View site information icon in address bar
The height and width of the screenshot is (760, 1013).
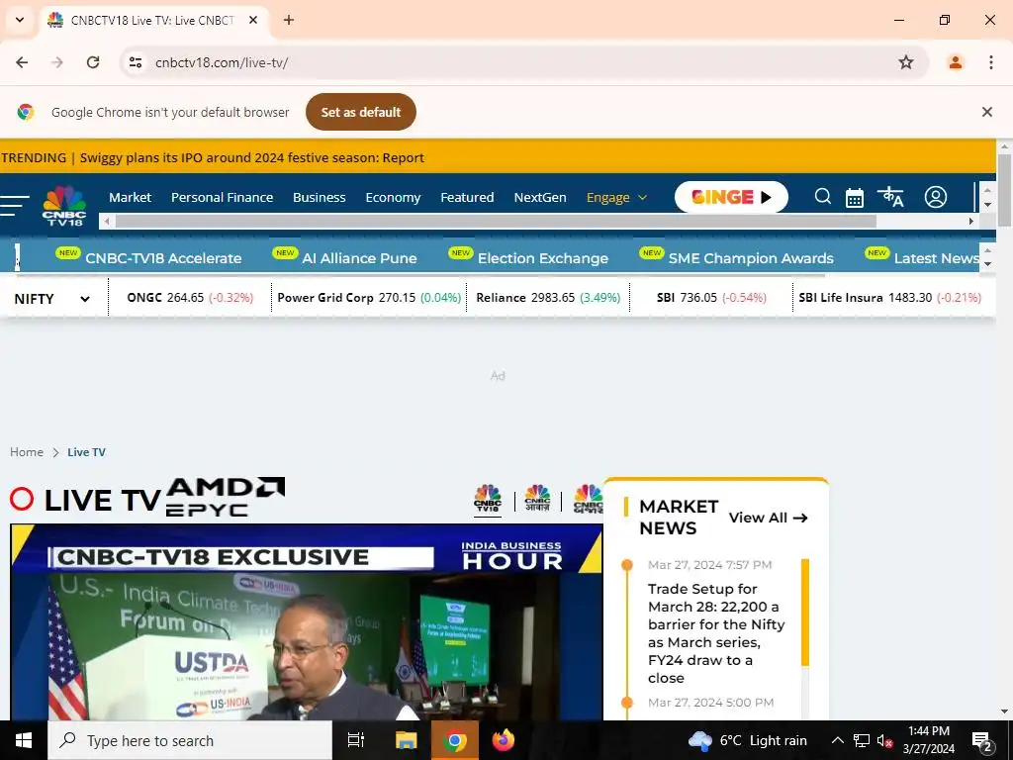click(x=135, y=62)
